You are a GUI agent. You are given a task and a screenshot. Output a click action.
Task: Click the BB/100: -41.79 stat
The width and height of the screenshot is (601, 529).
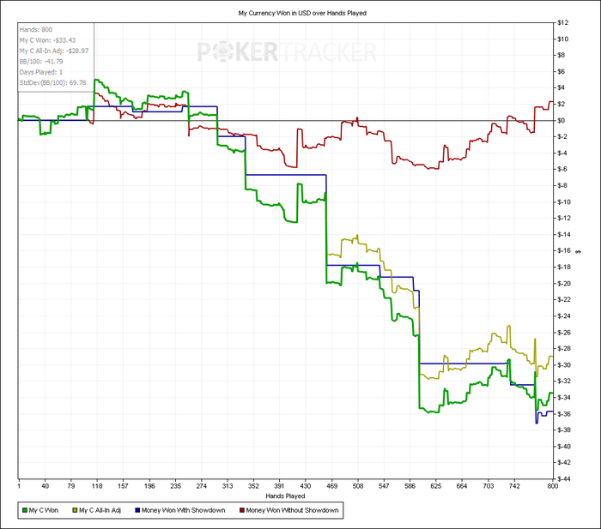[x=41, y=62]
